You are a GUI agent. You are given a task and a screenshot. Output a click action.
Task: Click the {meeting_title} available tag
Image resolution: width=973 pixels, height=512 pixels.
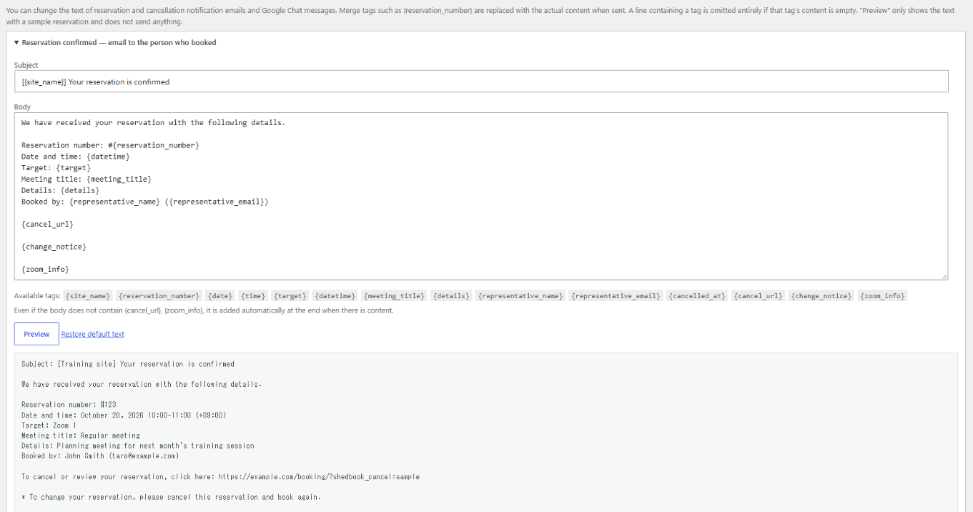point(393,296)
